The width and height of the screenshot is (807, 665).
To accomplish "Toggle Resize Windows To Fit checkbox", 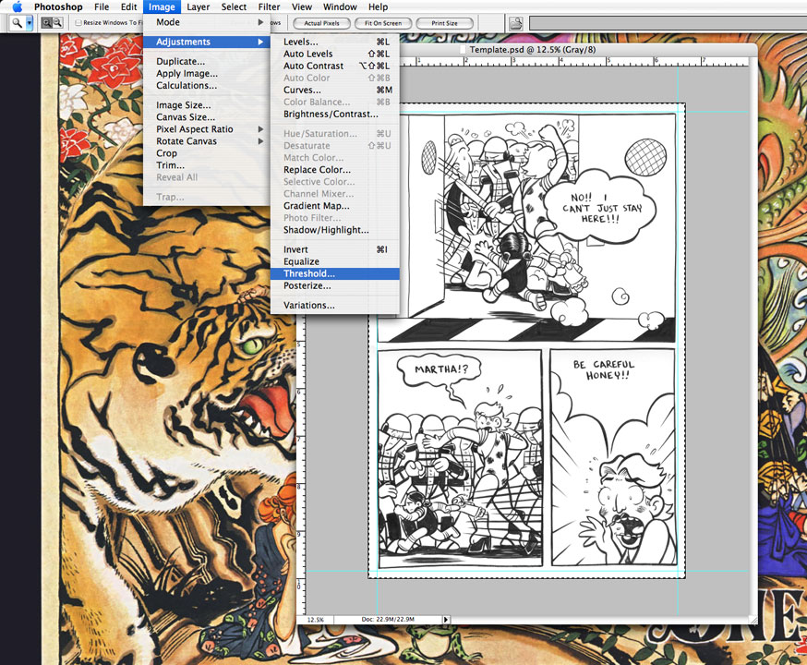I will 78,23.
